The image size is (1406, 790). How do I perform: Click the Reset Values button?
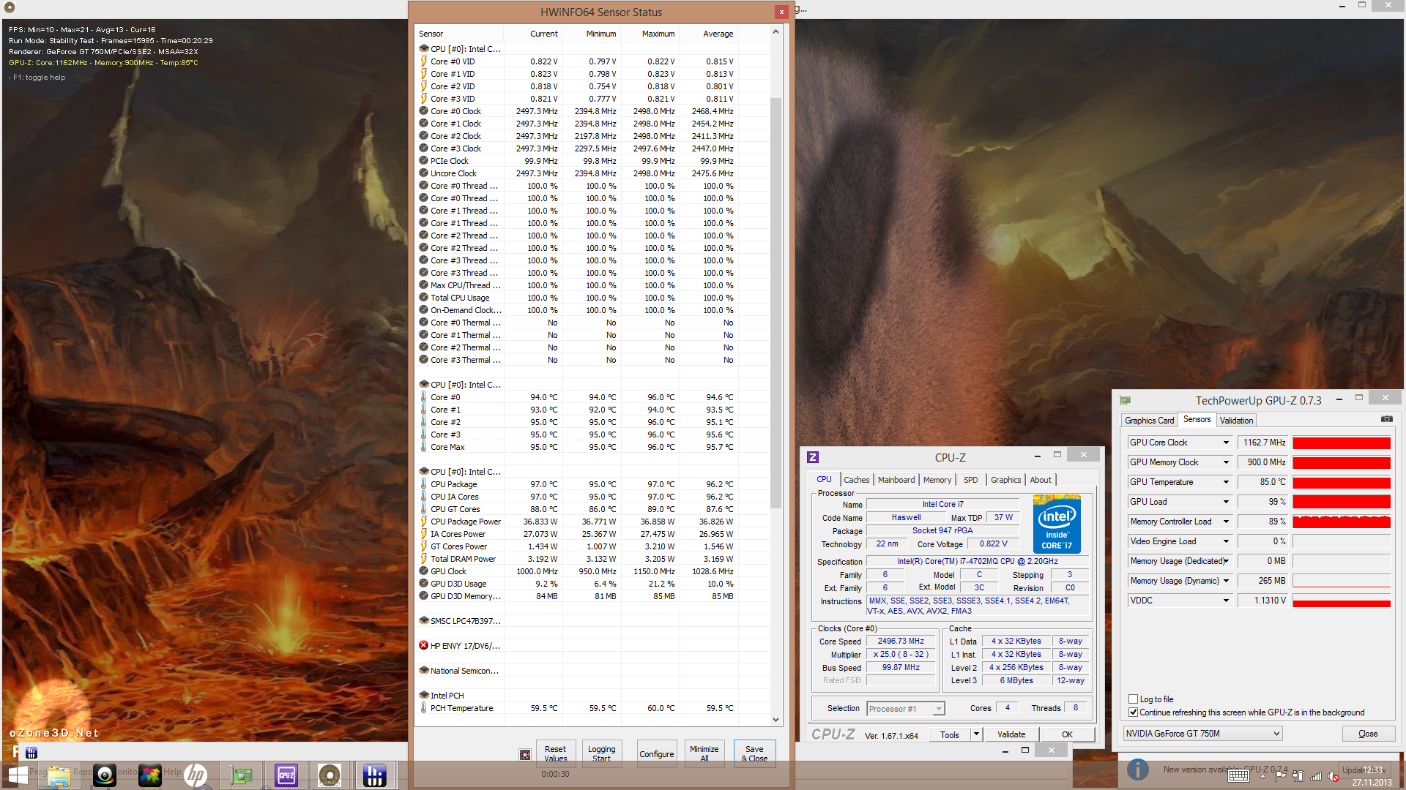pos(555,753)
